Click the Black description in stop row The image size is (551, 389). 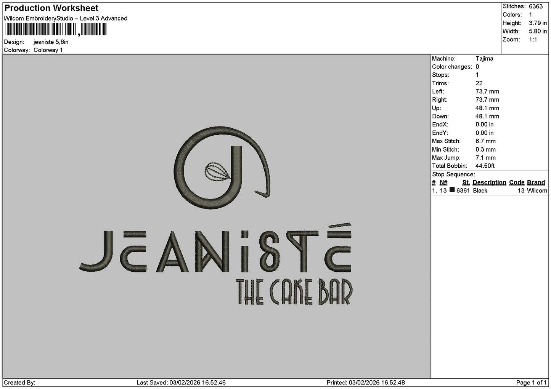pyautogui.click(x=480, y=190)
